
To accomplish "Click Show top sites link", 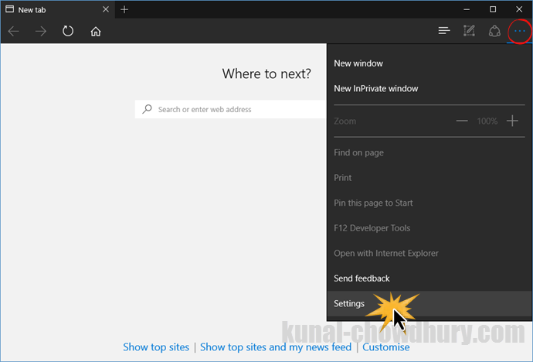I will click(156, 347).
